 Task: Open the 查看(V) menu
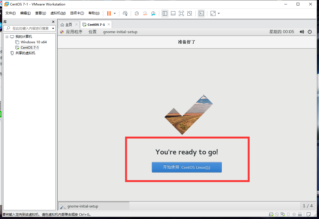pyautogui.click(x=40, y=13)
